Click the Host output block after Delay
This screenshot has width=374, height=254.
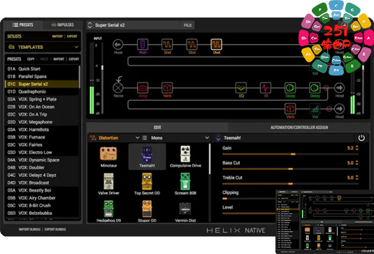(x=339, y=88)
